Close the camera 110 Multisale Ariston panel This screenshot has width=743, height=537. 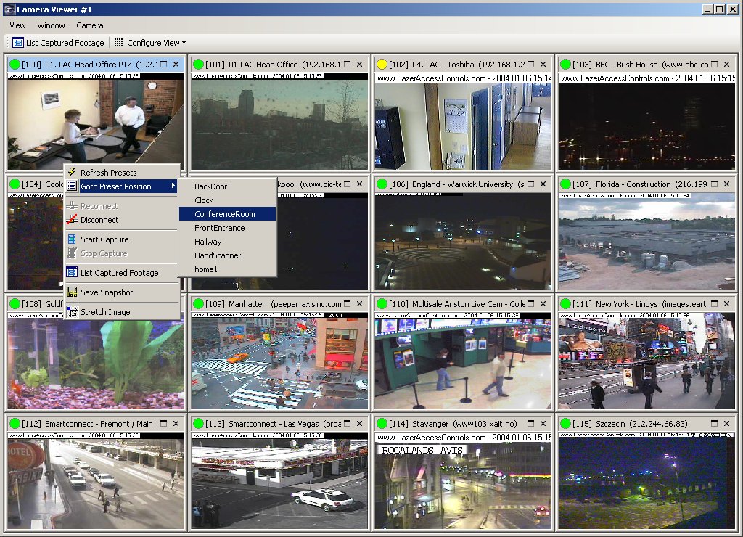click(x=543, y=304)
